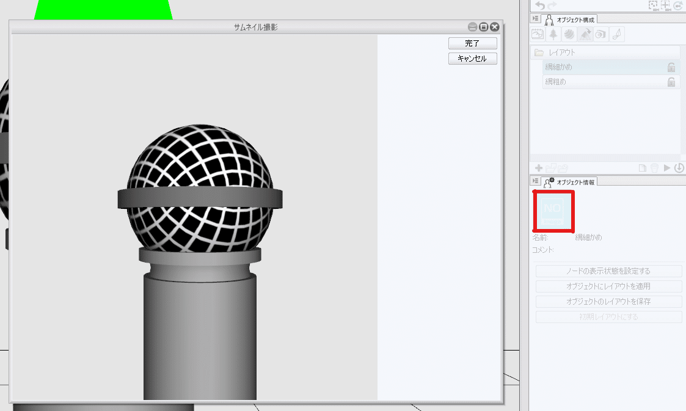Screen dimensions: 686x411
Task: Select the 網細かめ layout row
Action: (x=611, y=67)
